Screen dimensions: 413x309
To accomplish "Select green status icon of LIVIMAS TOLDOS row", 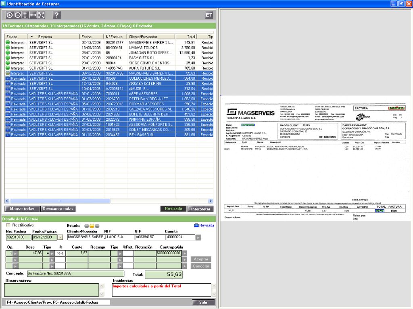I will [x=8, y=47].
